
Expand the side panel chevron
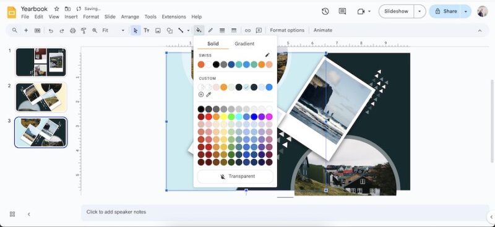point(491,217)
